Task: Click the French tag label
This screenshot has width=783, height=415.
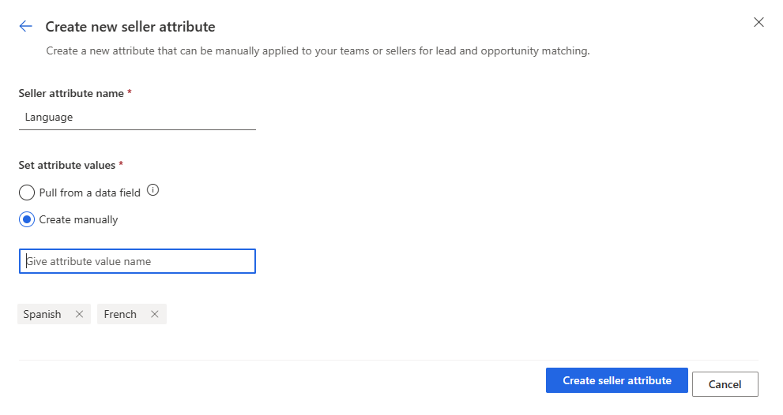Action: pos(120,314)
